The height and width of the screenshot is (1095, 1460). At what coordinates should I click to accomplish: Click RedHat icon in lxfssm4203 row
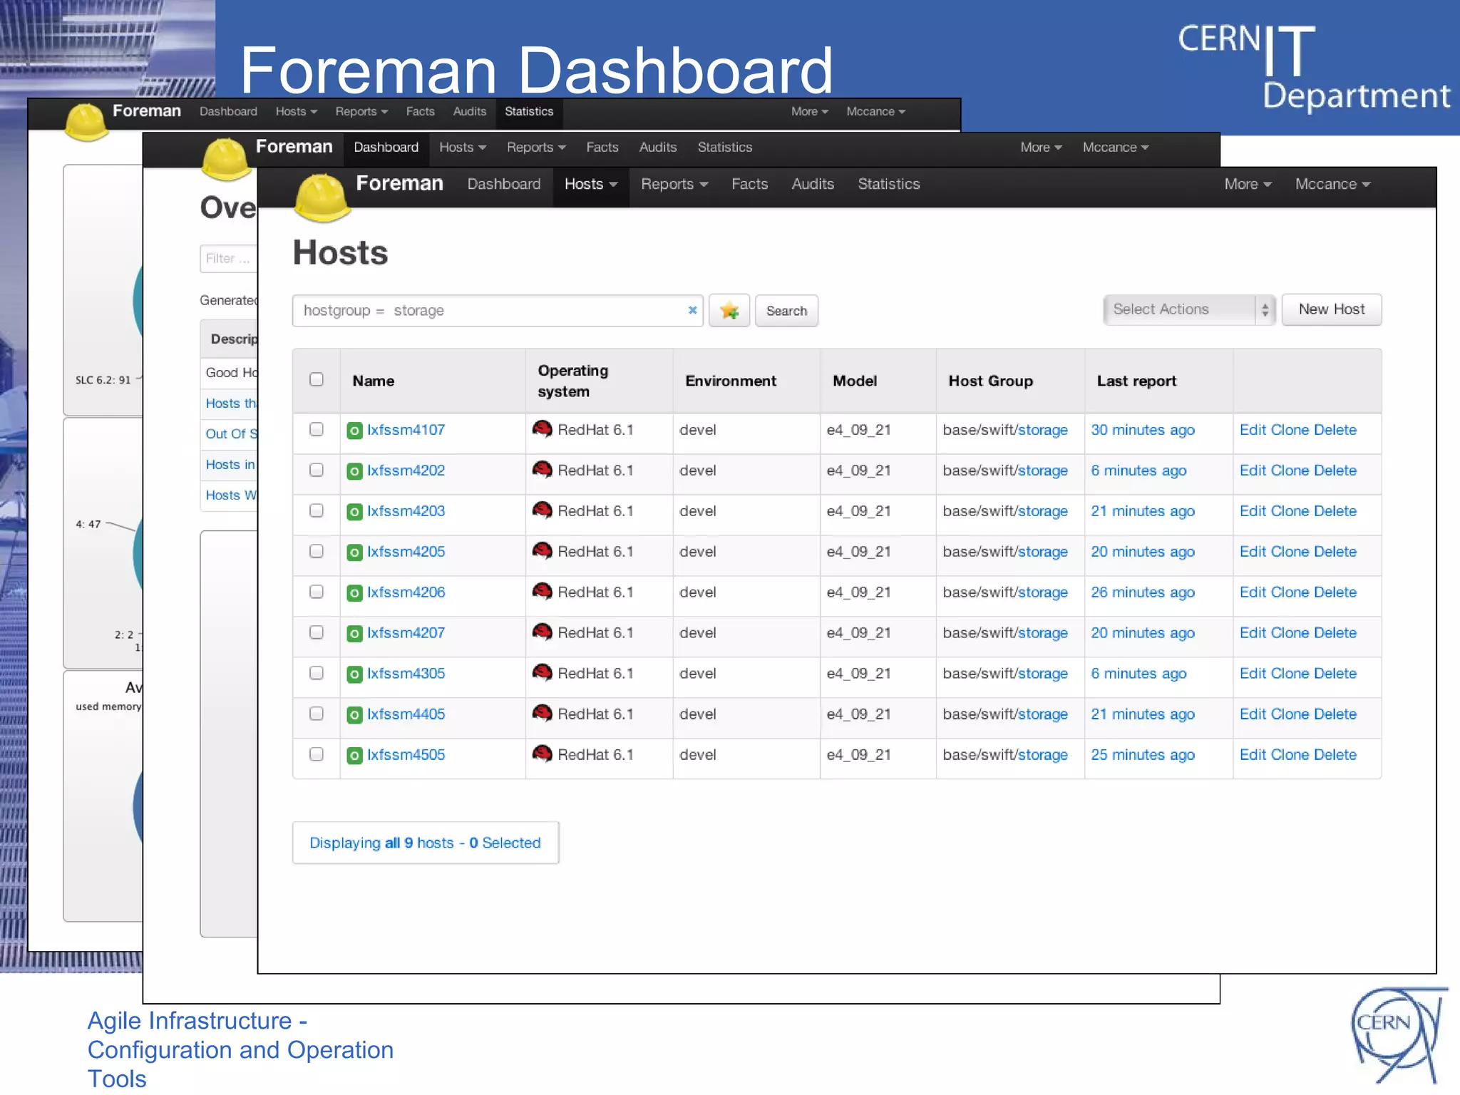(543, 510)
